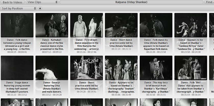The width and height of the screenshot is (214, 106).
Task: Open the stage dance half-seated posture thumbnail
Action: coord(17,68)
